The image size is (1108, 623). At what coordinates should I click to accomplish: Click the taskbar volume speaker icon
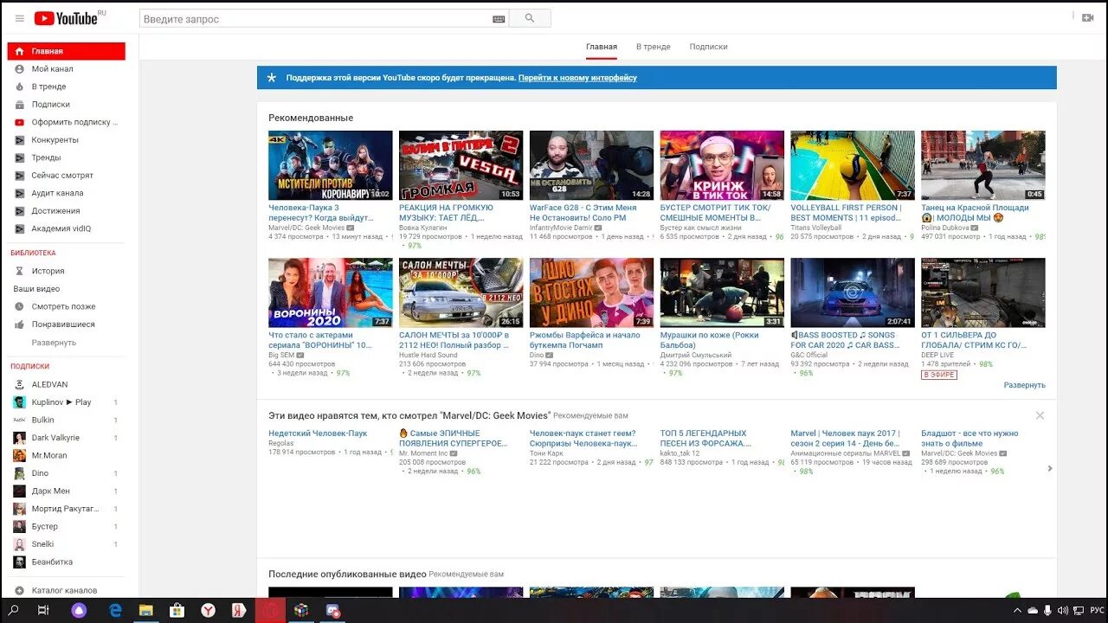point(1062,610)
